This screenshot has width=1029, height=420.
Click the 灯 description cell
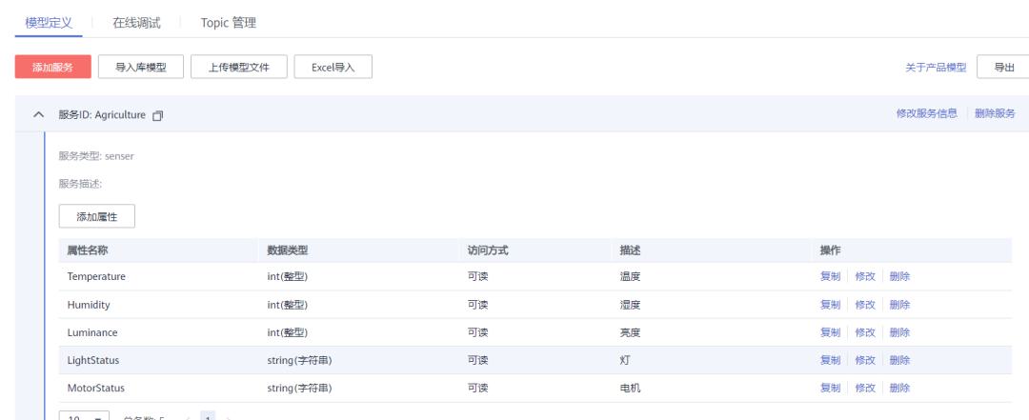point(625,360)
